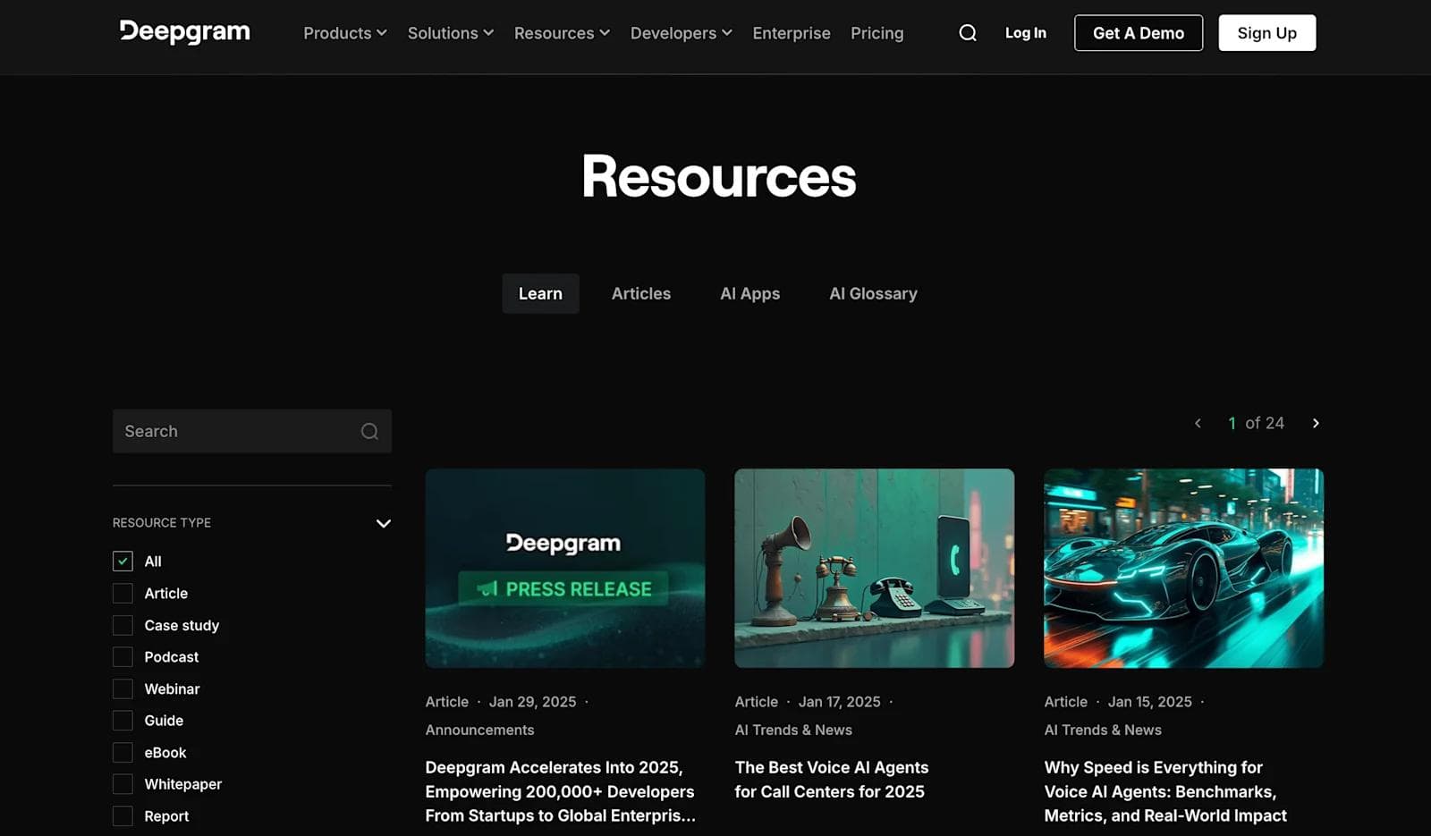The image size is (1431, 836).
Task: Check the Podcast resource type
Action: [x=122, y=656]
